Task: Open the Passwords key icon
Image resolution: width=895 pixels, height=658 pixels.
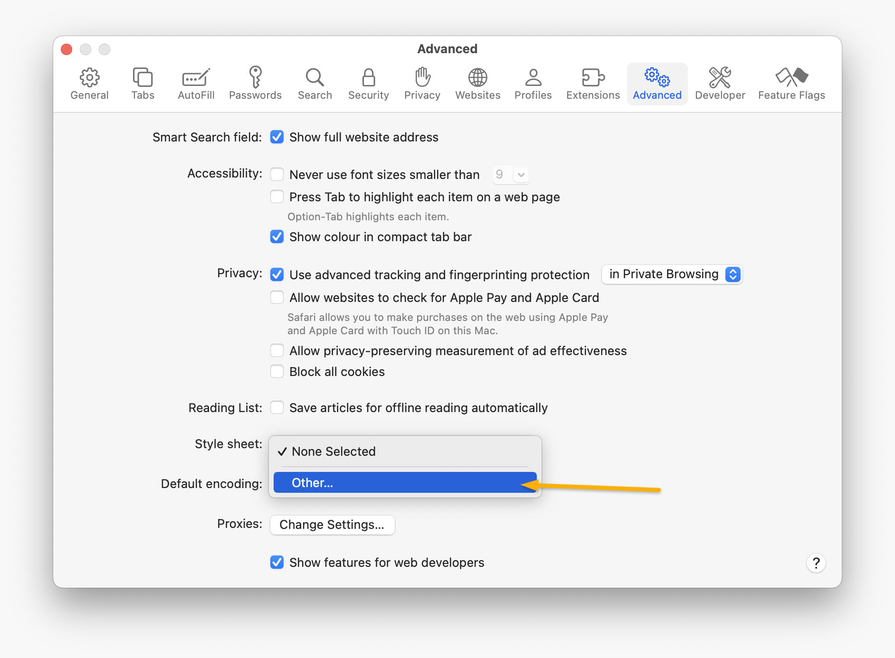Action: 256,77
